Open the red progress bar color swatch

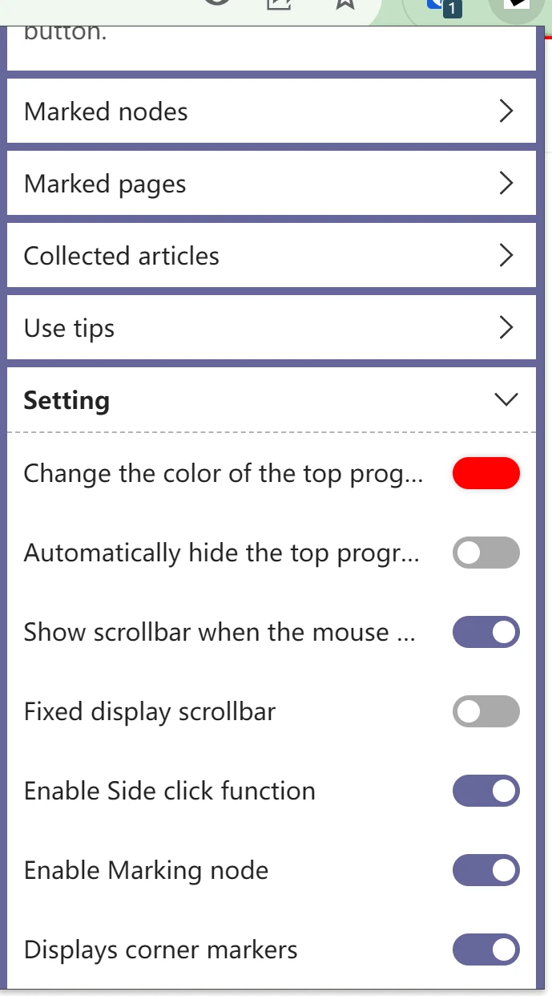point(486,473)
